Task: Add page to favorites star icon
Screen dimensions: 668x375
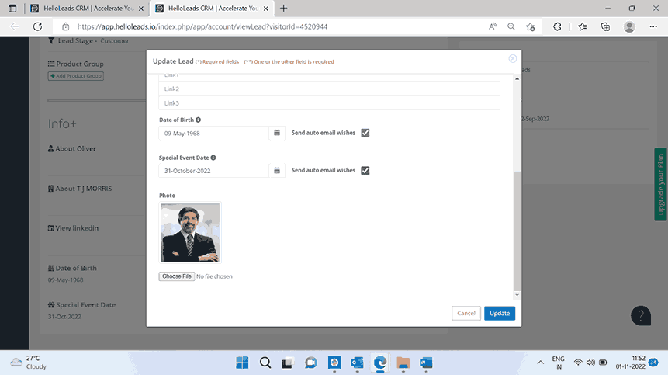Action: click(x=531, y=26)
